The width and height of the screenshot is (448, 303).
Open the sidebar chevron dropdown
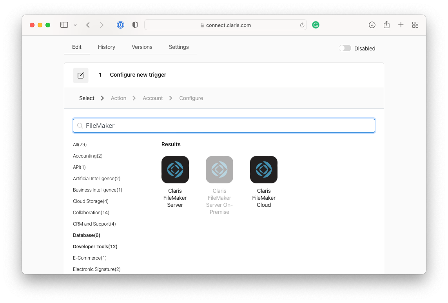pyautogui.click(x=75, y=25)
